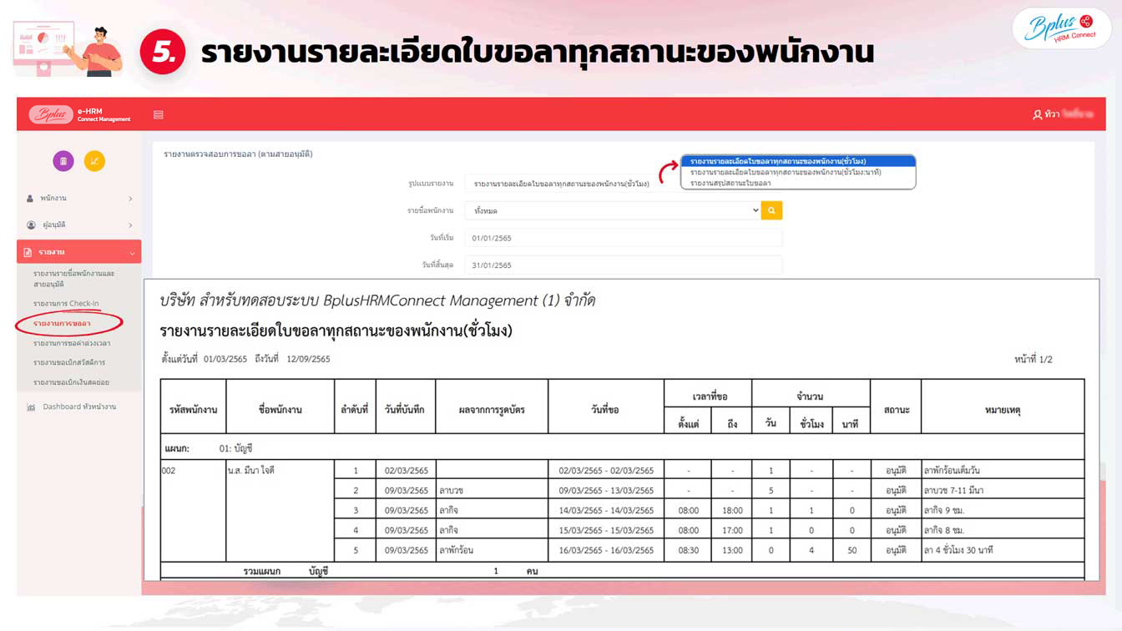Open รายงานการขอลา in the sidebar
1122x631 pixels.
click(63, 323)
